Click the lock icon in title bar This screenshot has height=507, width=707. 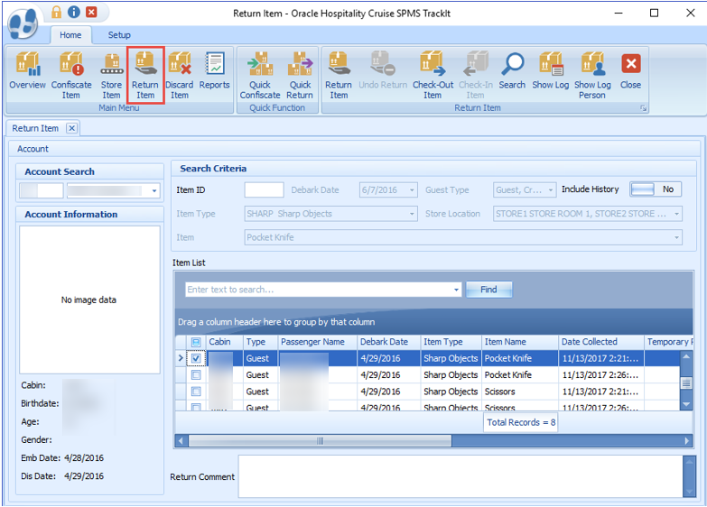click(x=56, y=12)
